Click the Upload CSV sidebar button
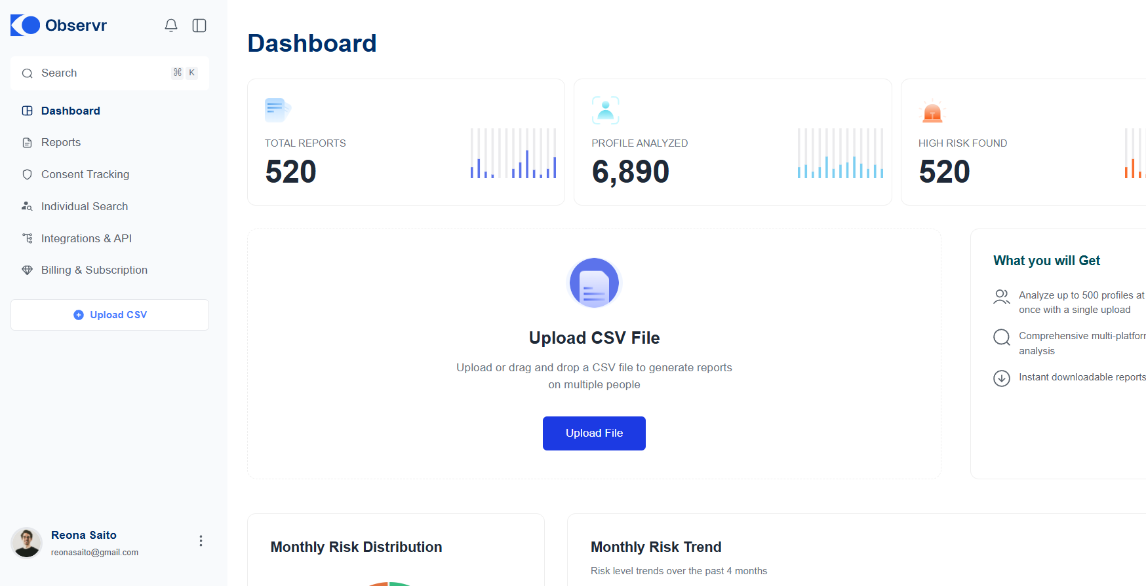1146x586 pixels. coord(110,315)
